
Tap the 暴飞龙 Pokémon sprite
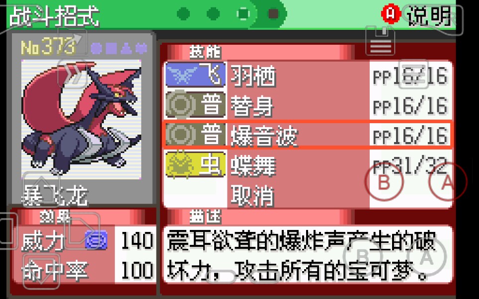[81, 119]
